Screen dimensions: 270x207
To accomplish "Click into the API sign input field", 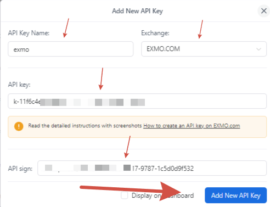I will pos(152,168).
